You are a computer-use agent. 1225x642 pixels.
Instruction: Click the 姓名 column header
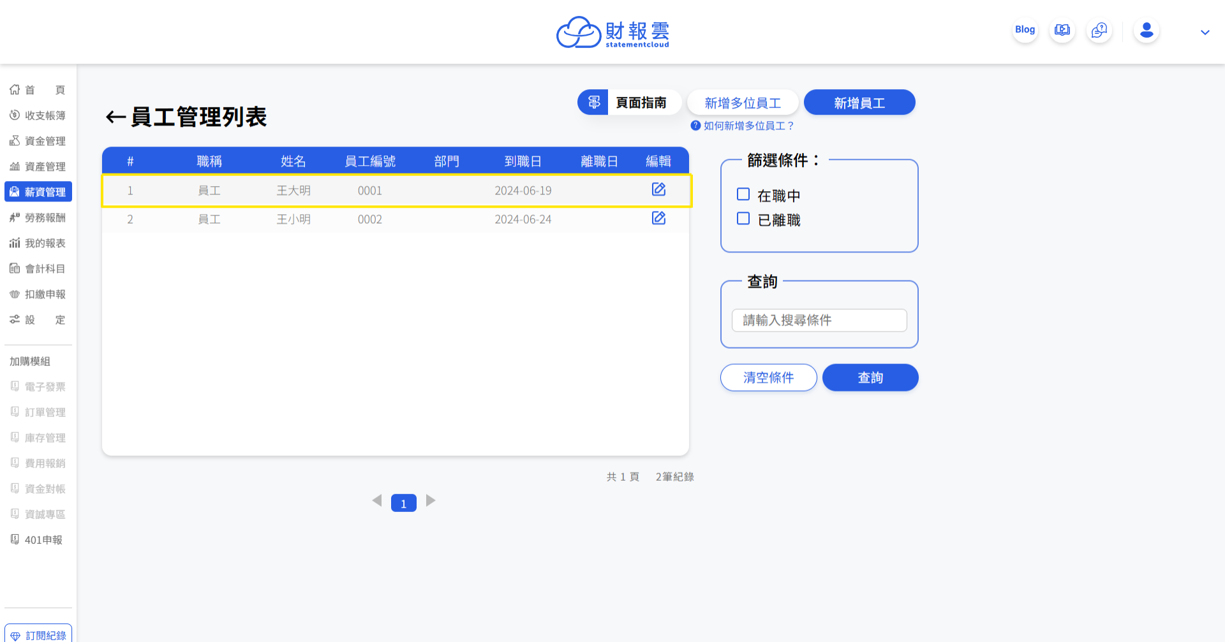[x=293, y=161]
